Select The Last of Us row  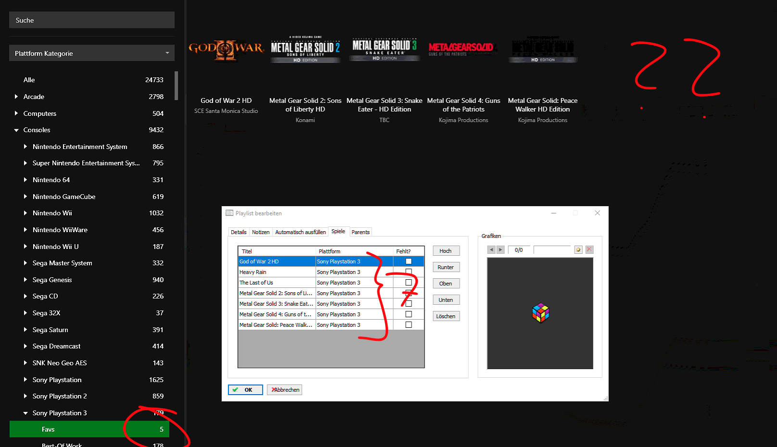tap(331, 283)
